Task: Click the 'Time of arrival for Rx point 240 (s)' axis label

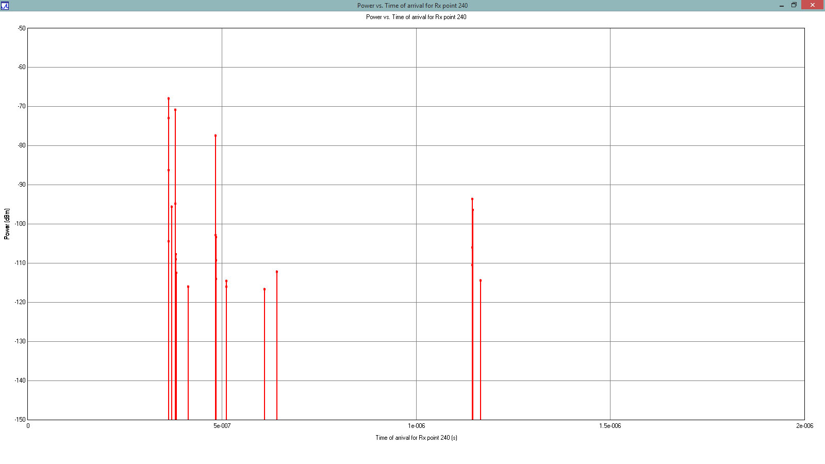Action: coord(416,438)
